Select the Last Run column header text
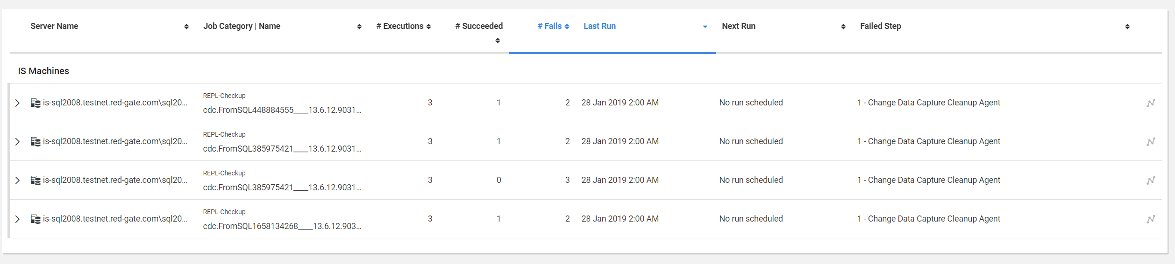This screenshot has width=1175, height=264. pos(599,26)
